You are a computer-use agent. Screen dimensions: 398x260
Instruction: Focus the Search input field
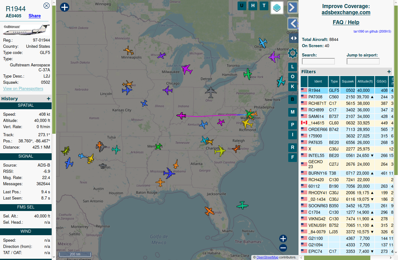pyautogui.click(x=318, y=61)
